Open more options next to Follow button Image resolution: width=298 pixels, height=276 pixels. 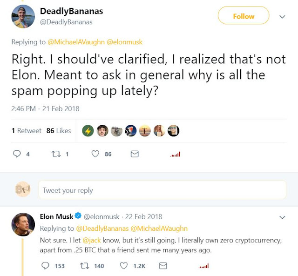click(282, 16)
